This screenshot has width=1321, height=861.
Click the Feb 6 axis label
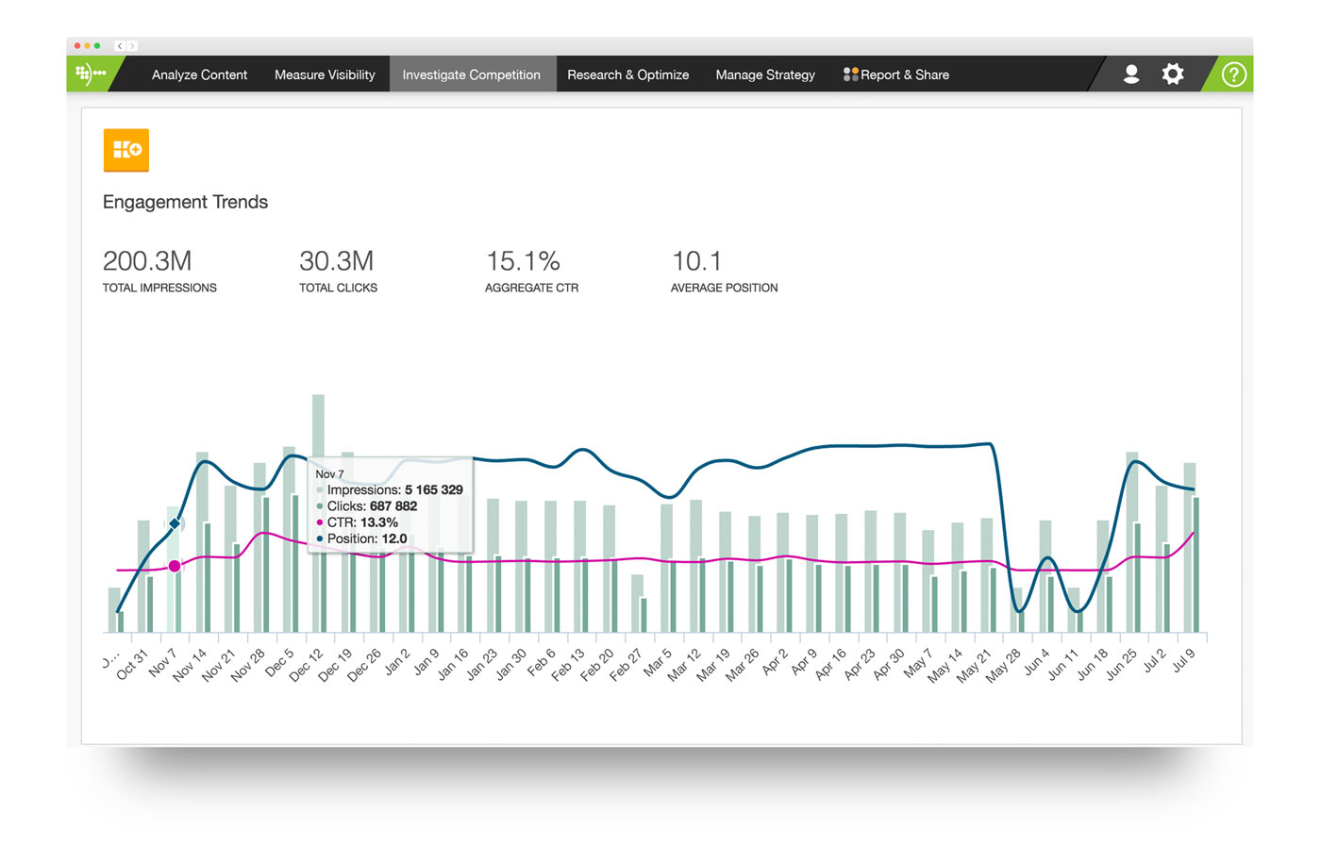click(543, 661)
